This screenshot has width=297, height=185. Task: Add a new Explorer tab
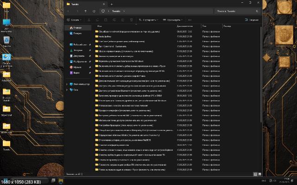[x=111, y=3]
